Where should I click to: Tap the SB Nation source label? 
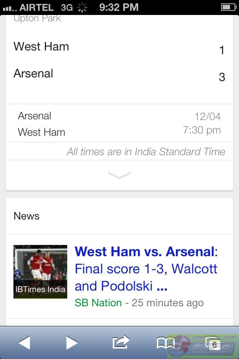tap(98, 303)
